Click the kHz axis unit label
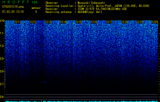The width and height of the screenshot is (160, 102). tap(2, 21)
